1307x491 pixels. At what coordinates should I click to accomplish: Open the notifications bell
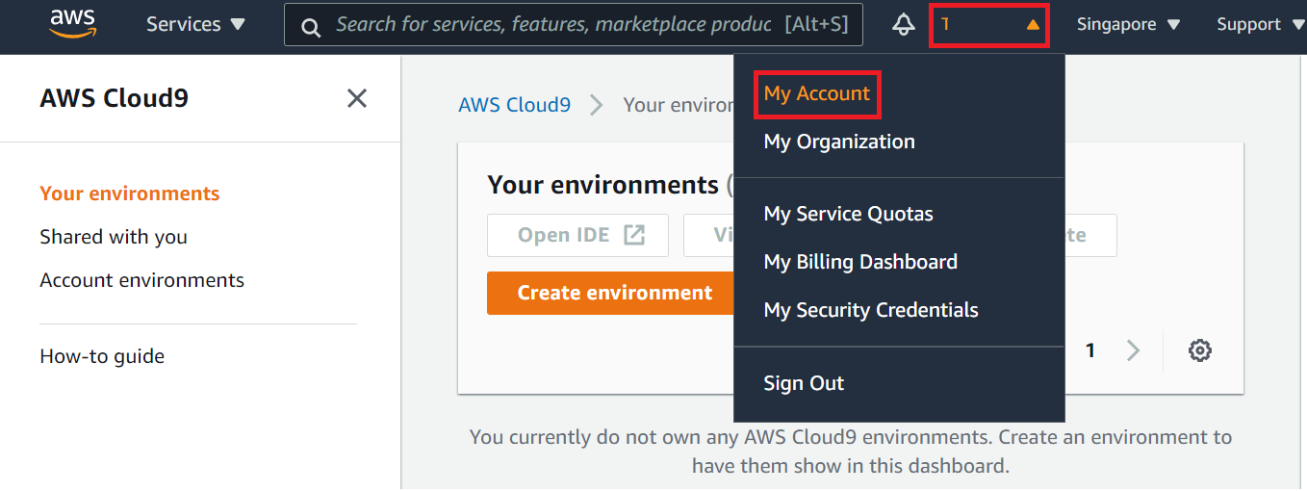(x=903, y=25)
